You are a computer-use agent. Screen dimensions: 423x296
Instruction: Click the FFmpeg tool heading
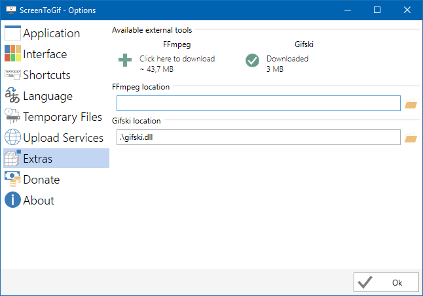[x=177, y=44]
